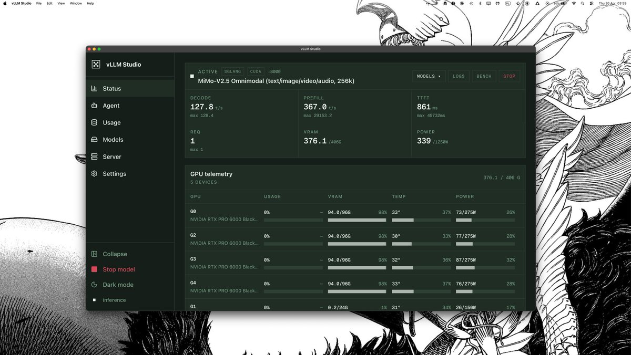Click G0 VRAM progress bar
This screenshot has width=631, height=355.
[357, 220]
